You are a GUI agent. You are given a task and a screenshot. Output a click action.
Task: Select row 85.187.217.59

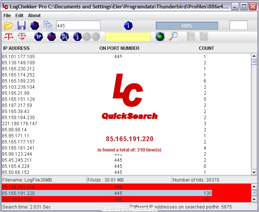pos(126,105)
